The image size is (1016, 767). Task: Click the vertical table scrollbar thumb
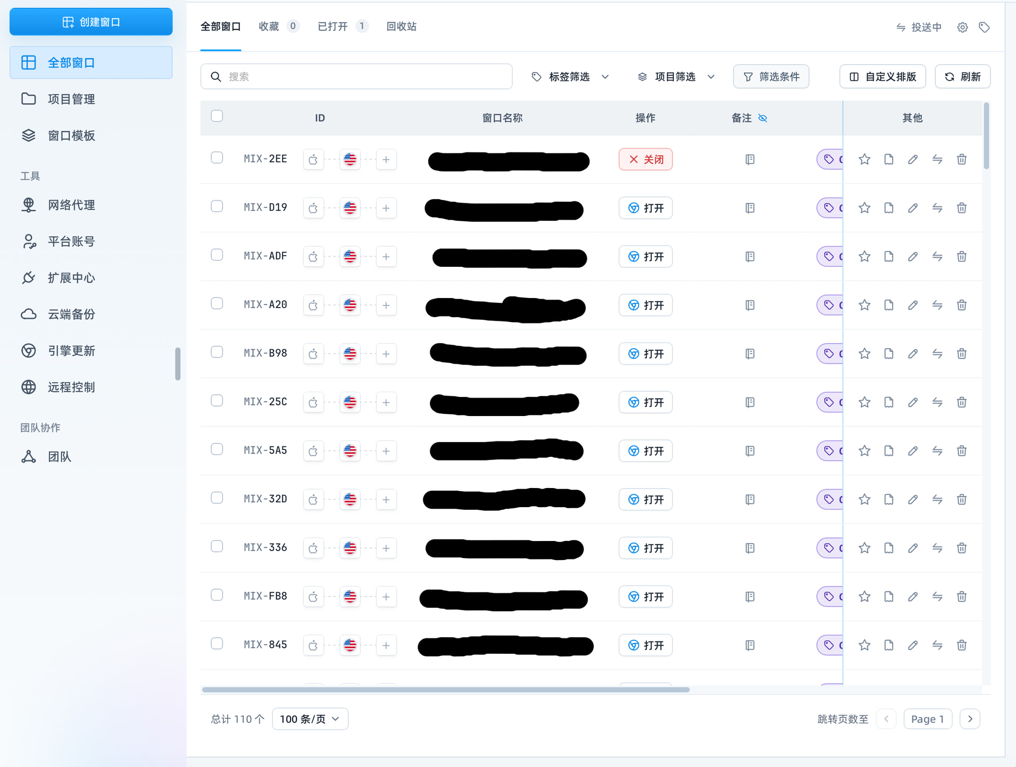986,137
